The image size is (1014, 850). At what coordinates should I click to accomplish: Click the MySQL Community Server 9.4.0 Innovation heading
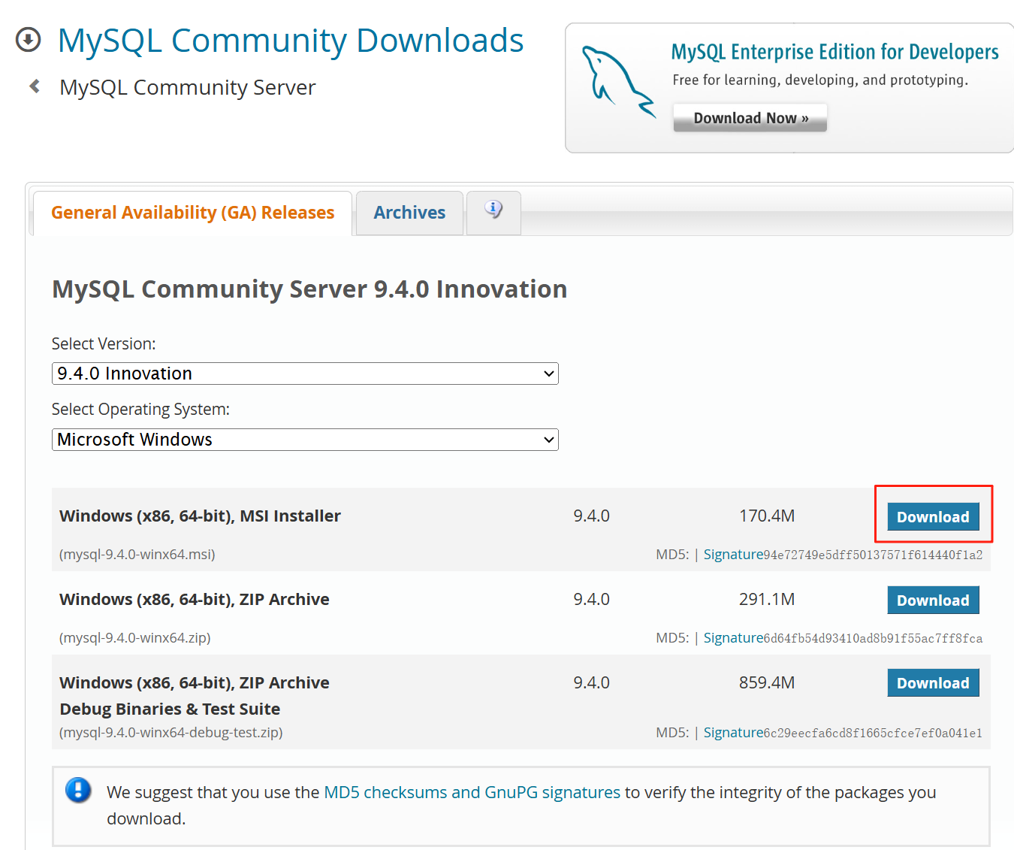point(309,289)
